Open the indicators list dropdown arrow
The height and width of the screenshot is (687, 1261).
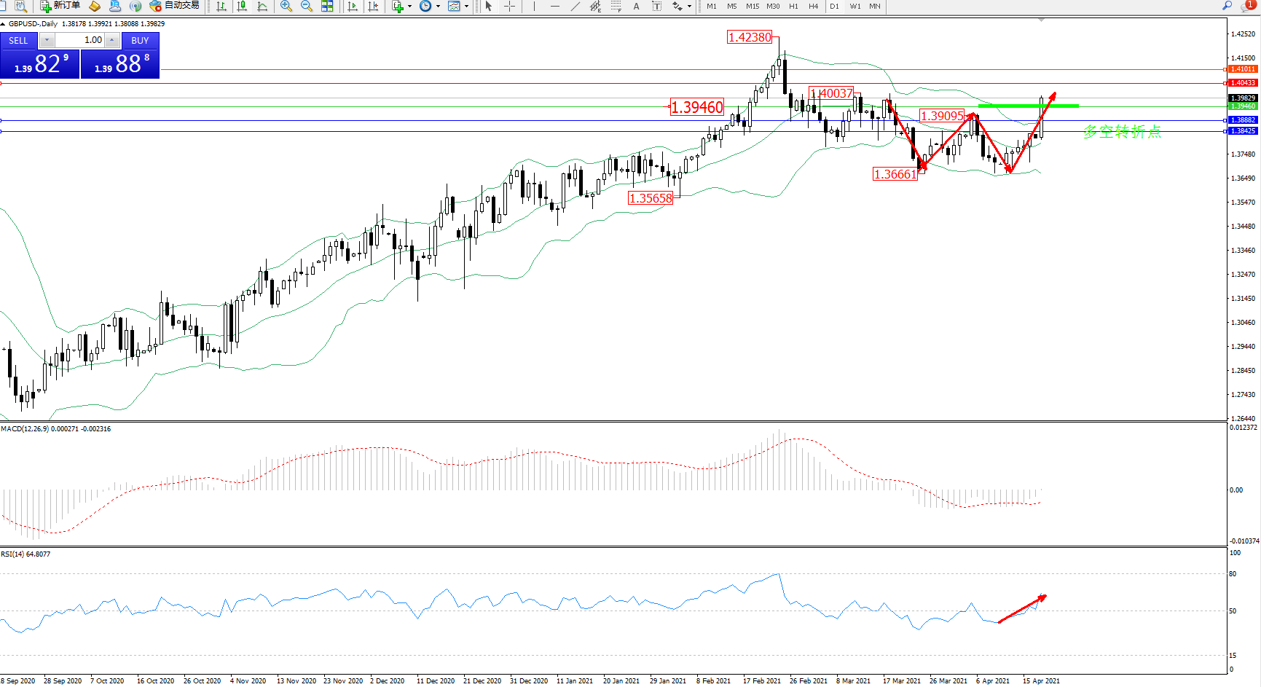click(x=409, y=6)
